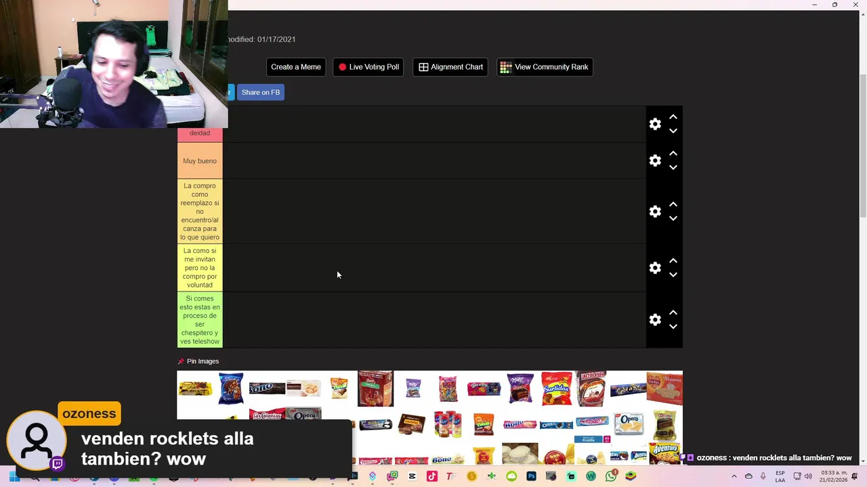Move the deidad tier down with its arrow
The image size is (867, 487).
click(673, 131)
